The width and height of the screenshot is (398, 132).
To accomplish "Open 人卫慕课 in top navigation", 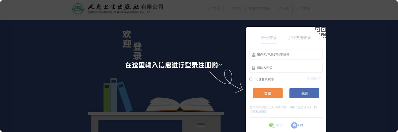I will [x=303, y=9].
